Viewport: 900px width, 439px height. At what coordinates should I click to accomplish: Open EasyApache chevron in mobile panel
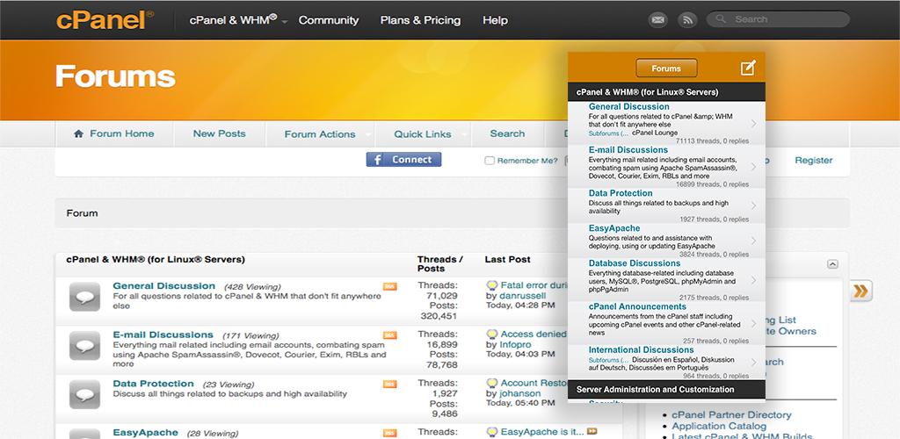pos(753,241)
